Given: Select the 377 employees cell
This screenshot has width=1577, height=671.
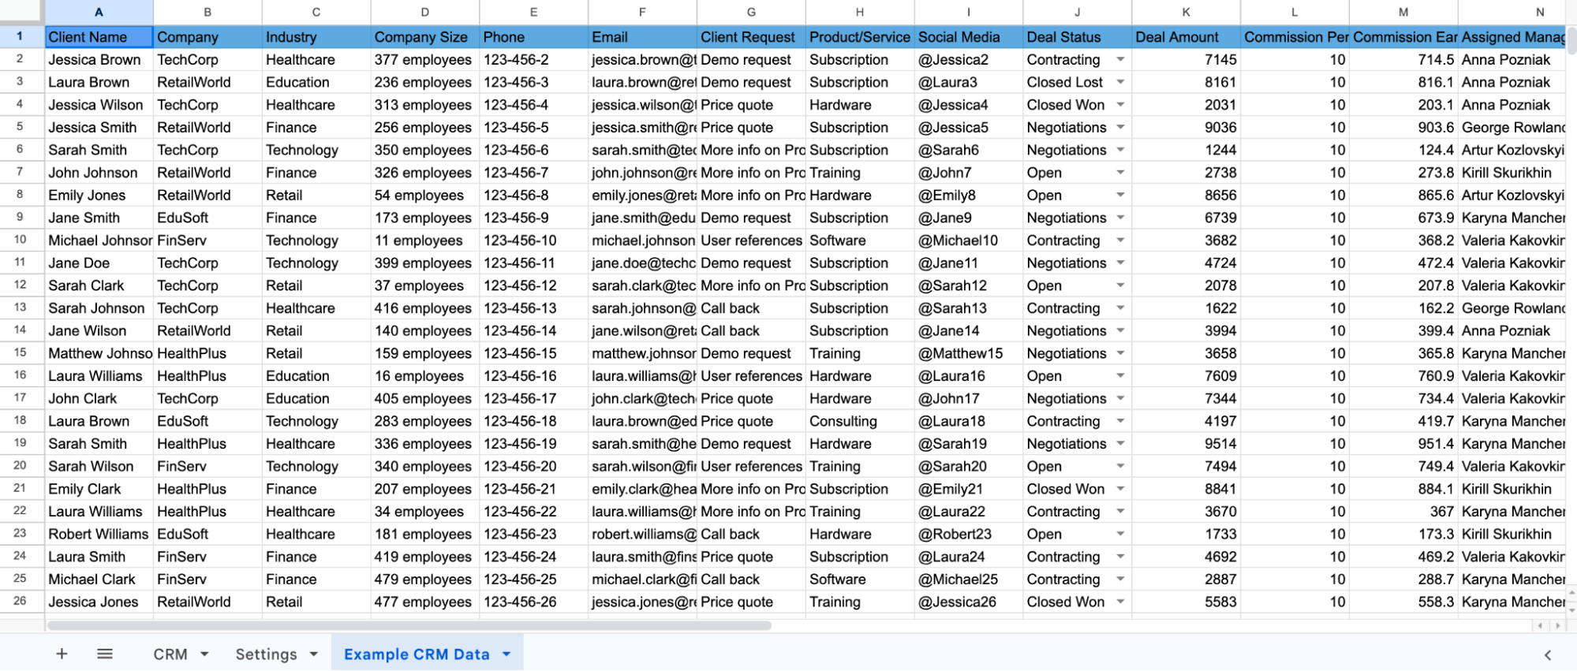Looking at the screenshot, I should (x=424, y=60).
